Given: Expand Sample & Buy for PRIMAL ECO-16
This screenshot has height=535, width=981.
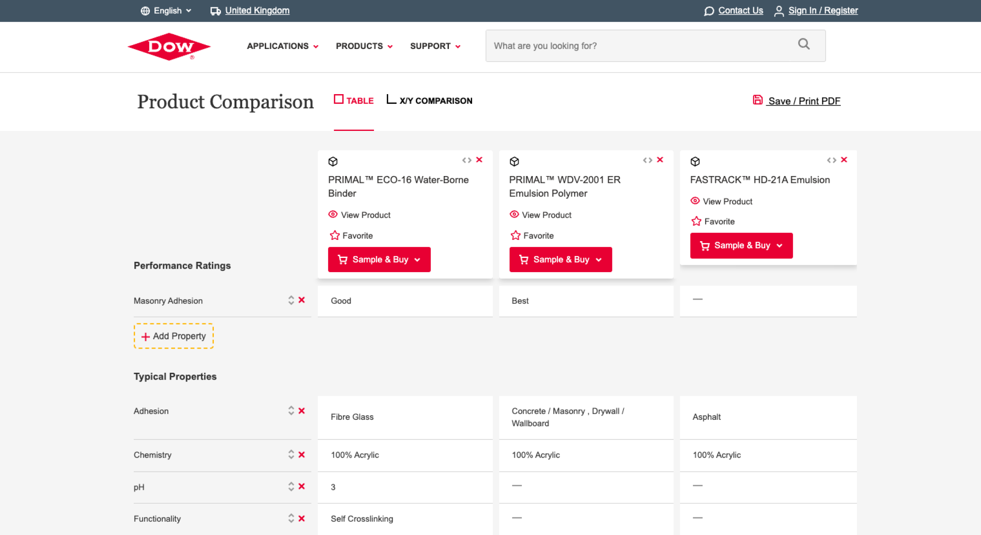Looking at the screenshot, I should click(x=379, y=259).
